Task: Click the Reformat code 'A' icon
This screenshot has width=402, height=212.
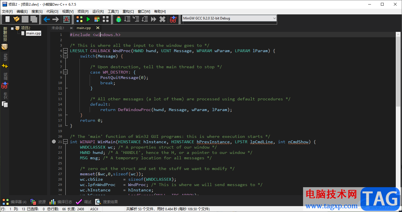Action: point(66,19)
